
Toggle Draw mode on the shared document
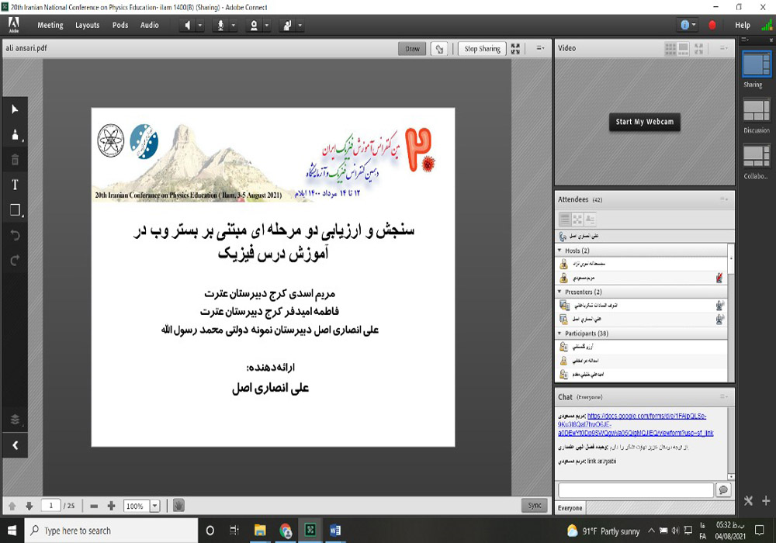411,48
